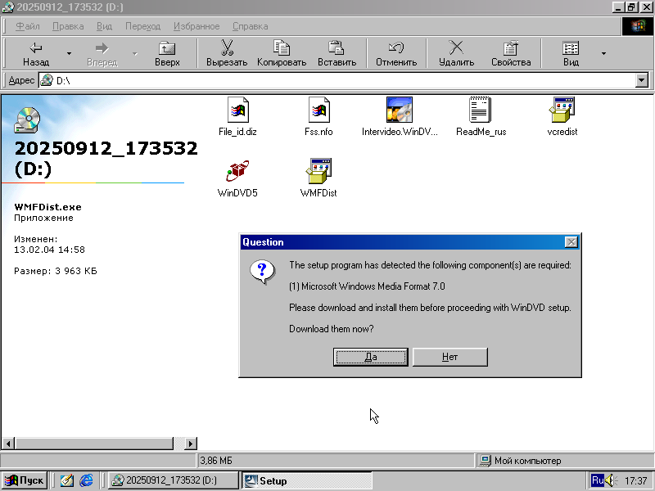Click the question mark icon in the dialog

click(262, 272)
